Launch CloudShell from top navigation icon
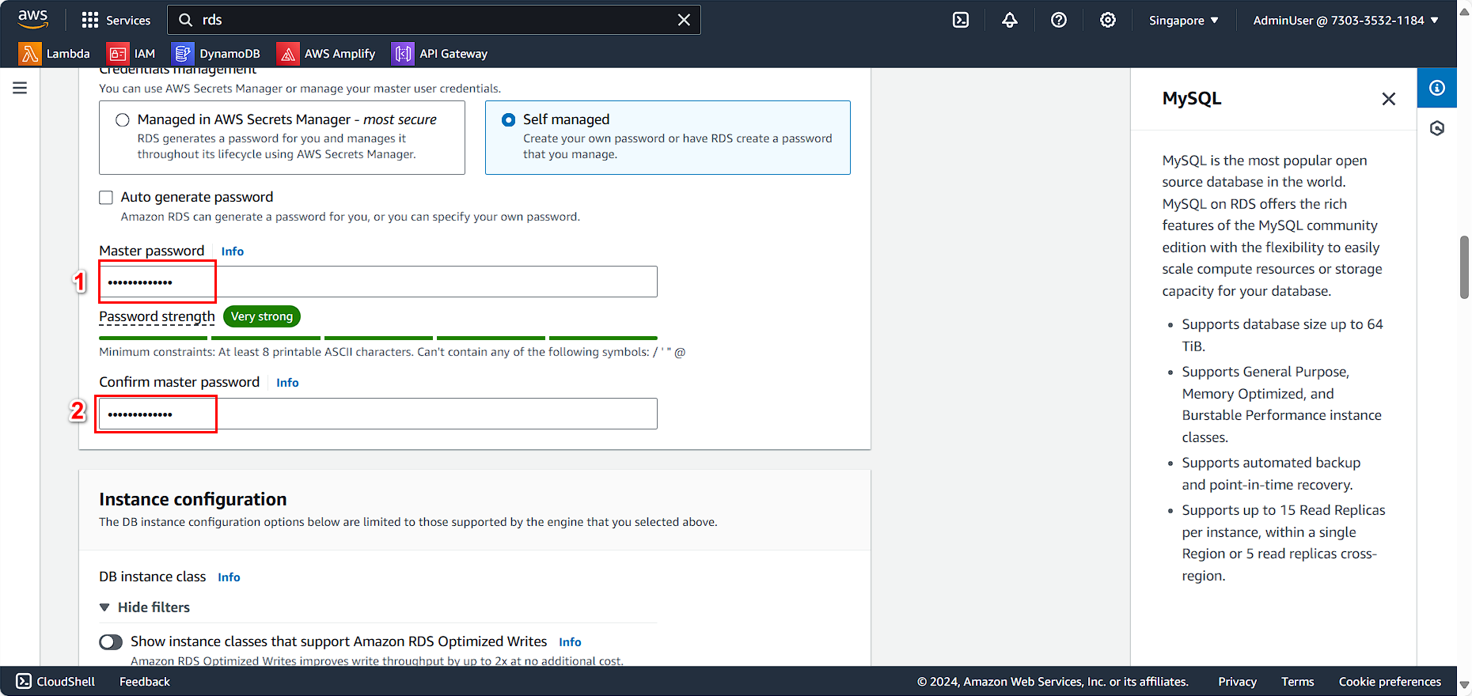Screen dimensions: 1472x696 tap(961, 20)
